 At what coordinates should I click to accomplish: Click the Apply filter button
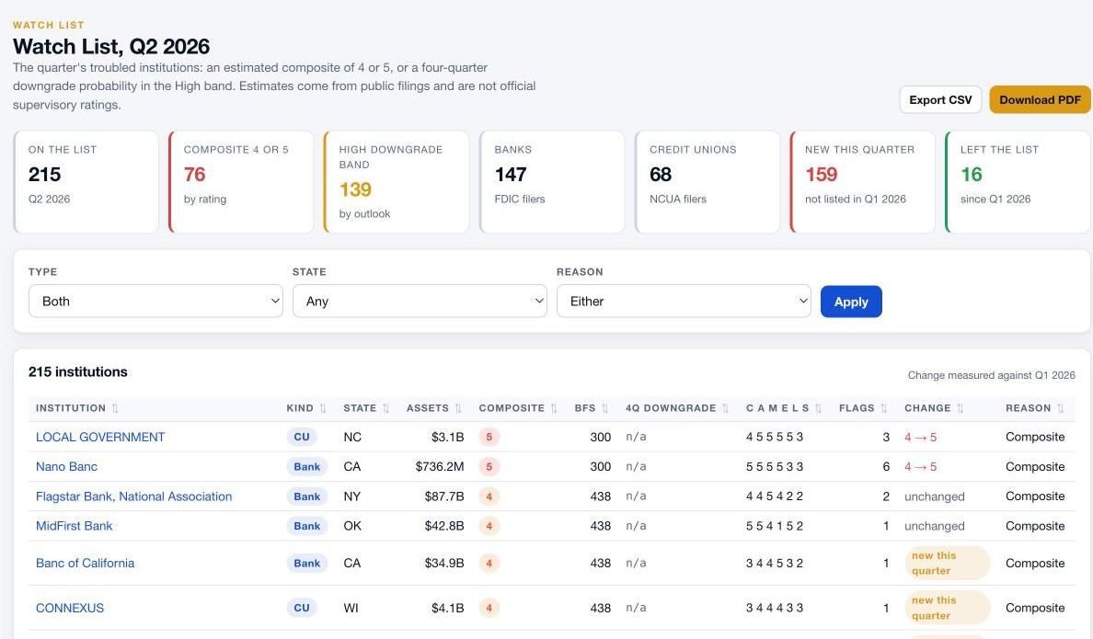(x=851, y=302)
